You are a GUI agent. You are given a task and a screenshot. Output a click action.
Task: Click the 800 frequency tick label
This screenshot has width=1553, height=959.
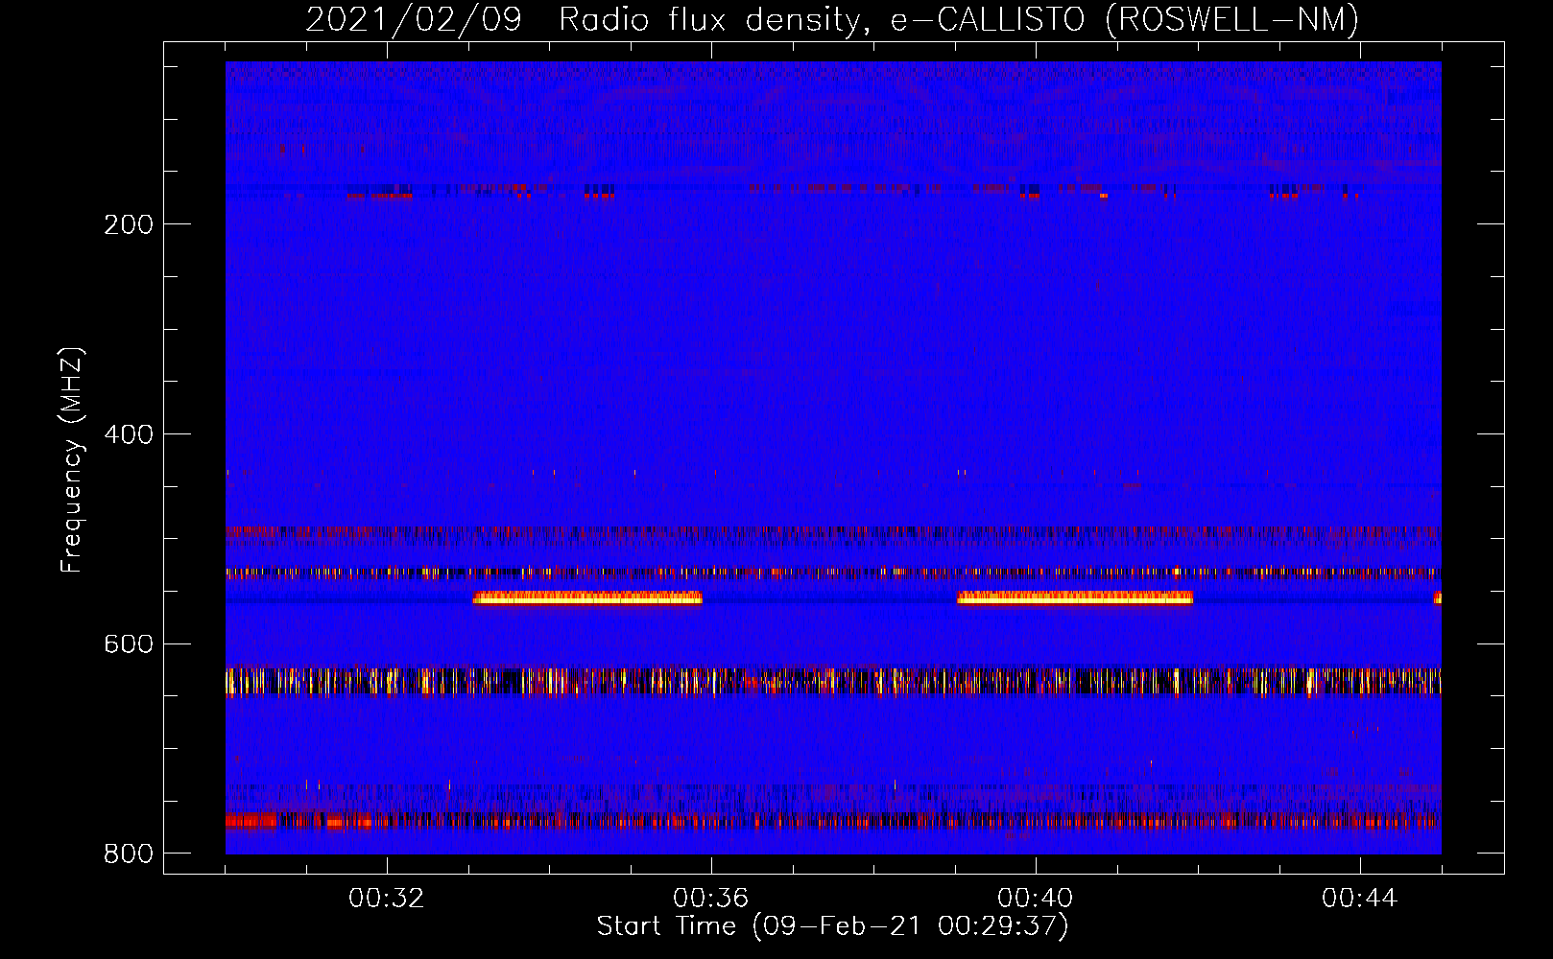(129, 854)
